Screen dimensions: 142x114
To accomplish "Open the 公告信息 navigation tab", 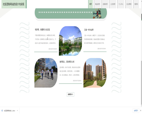I will click(113, 4).
